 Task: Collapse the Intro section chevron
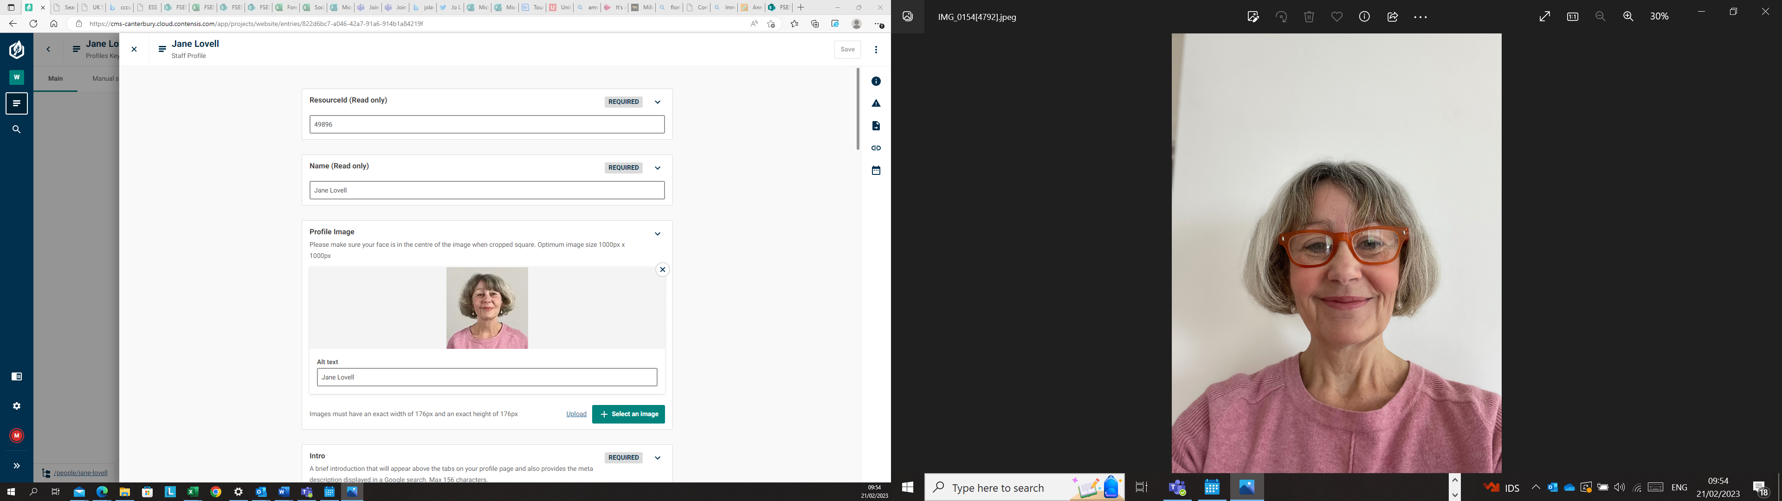tap(657, 457)
